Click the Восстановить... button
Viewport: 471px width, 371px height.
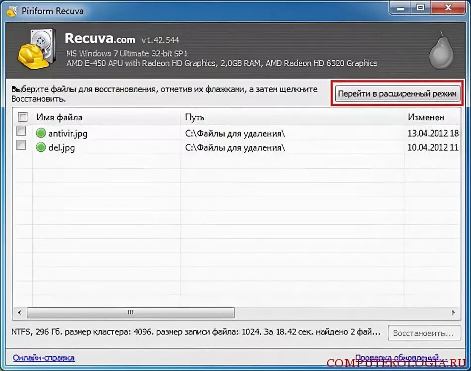click(424, 333)
